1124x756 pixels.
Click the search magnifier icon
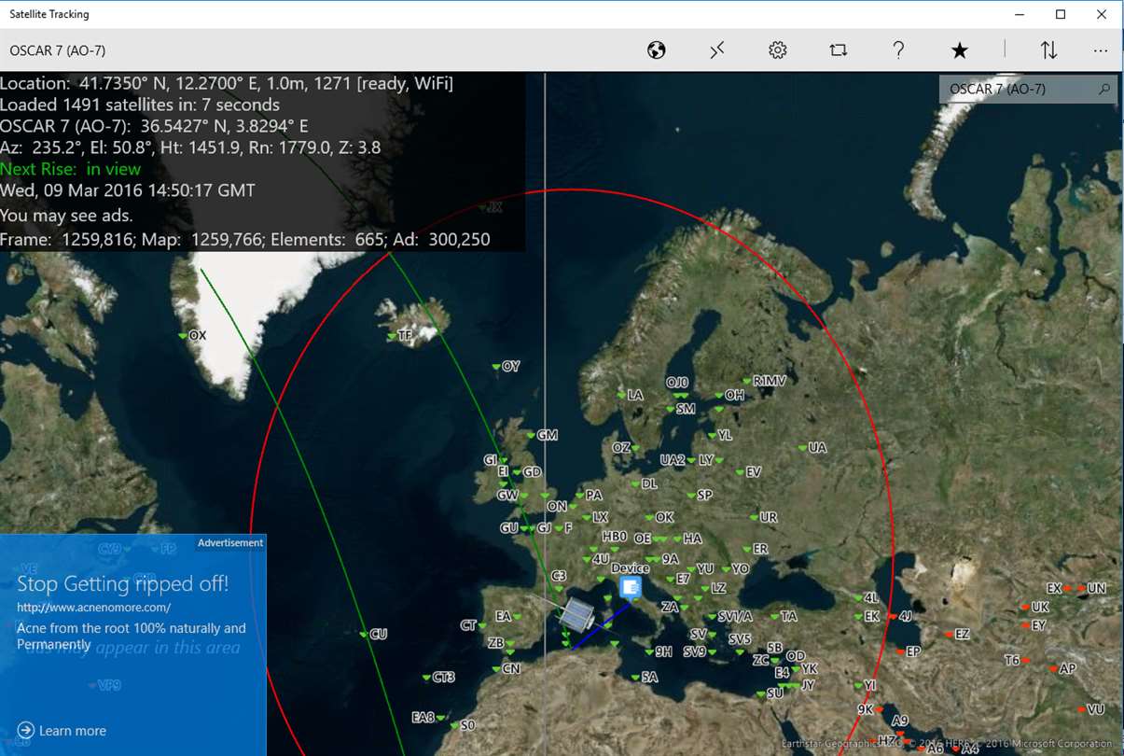pos(1104,89)
